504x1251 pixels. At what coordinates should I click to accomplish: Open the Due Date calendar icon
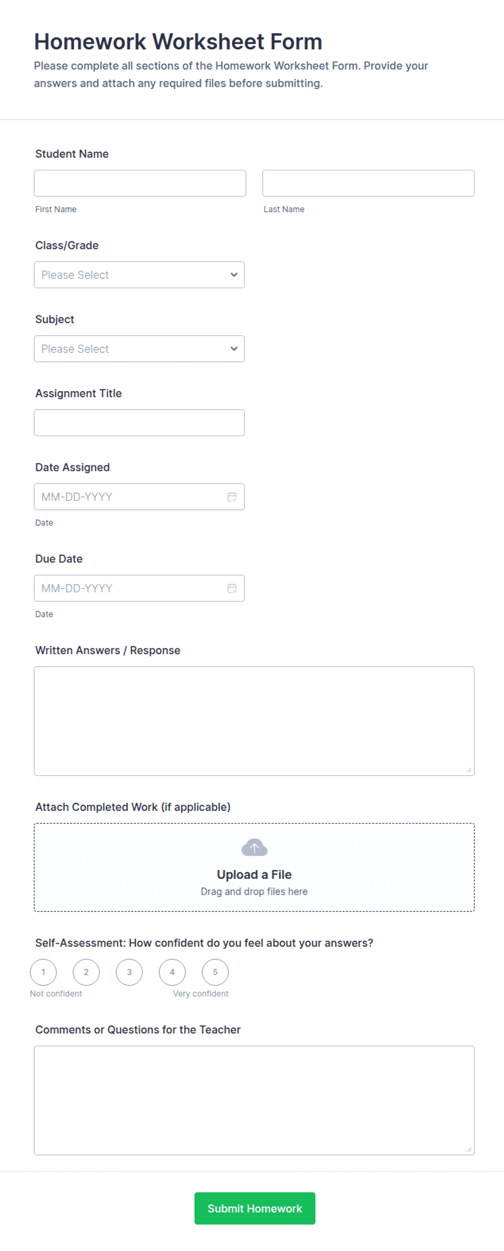pyautogui.click(x=232, y=588)
